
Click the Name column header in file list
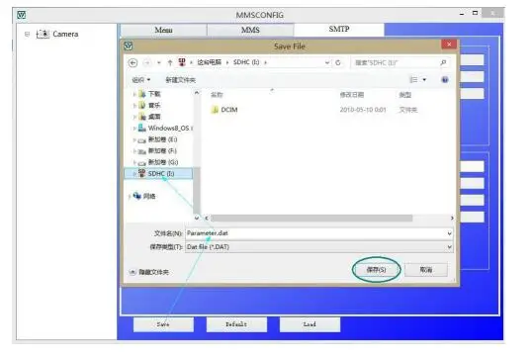(x=217, y=95)
